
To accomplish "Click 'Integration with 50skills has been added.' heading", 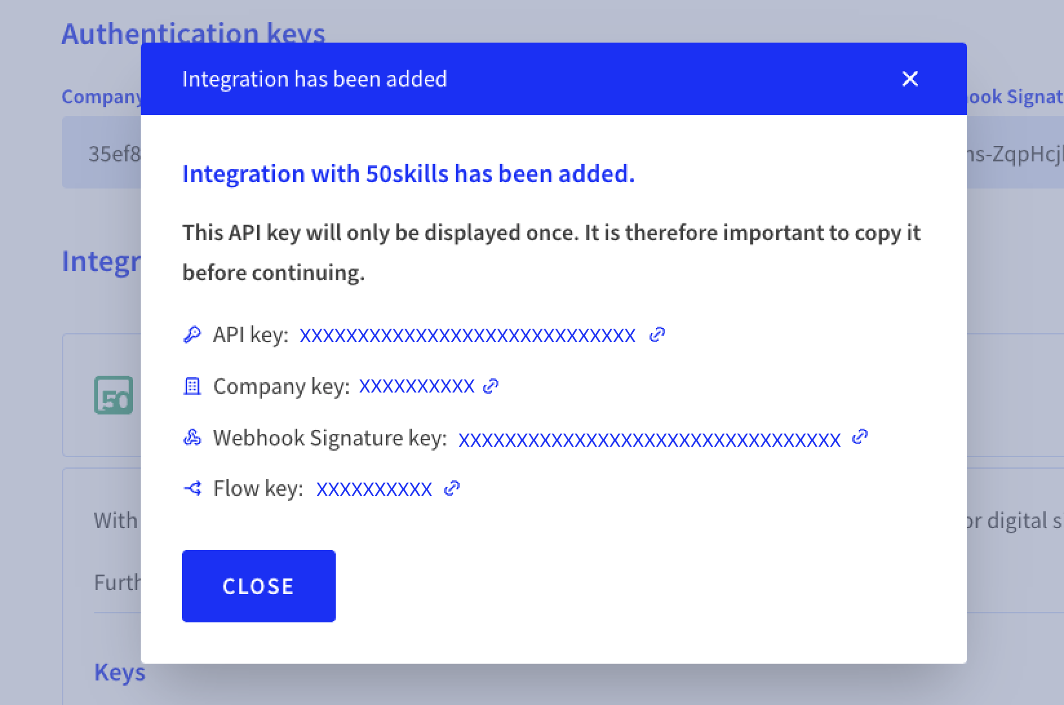I will point(409,174).
